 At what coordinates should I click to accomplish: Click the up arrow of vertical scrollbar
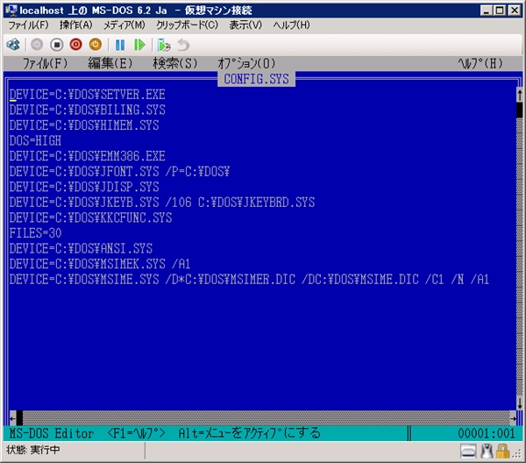tap(519, 95)
